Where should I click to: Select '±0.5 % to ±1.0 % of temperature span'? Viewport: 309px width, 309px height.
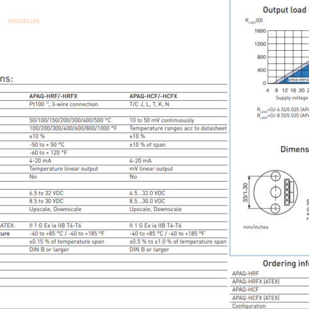(178, 242)
